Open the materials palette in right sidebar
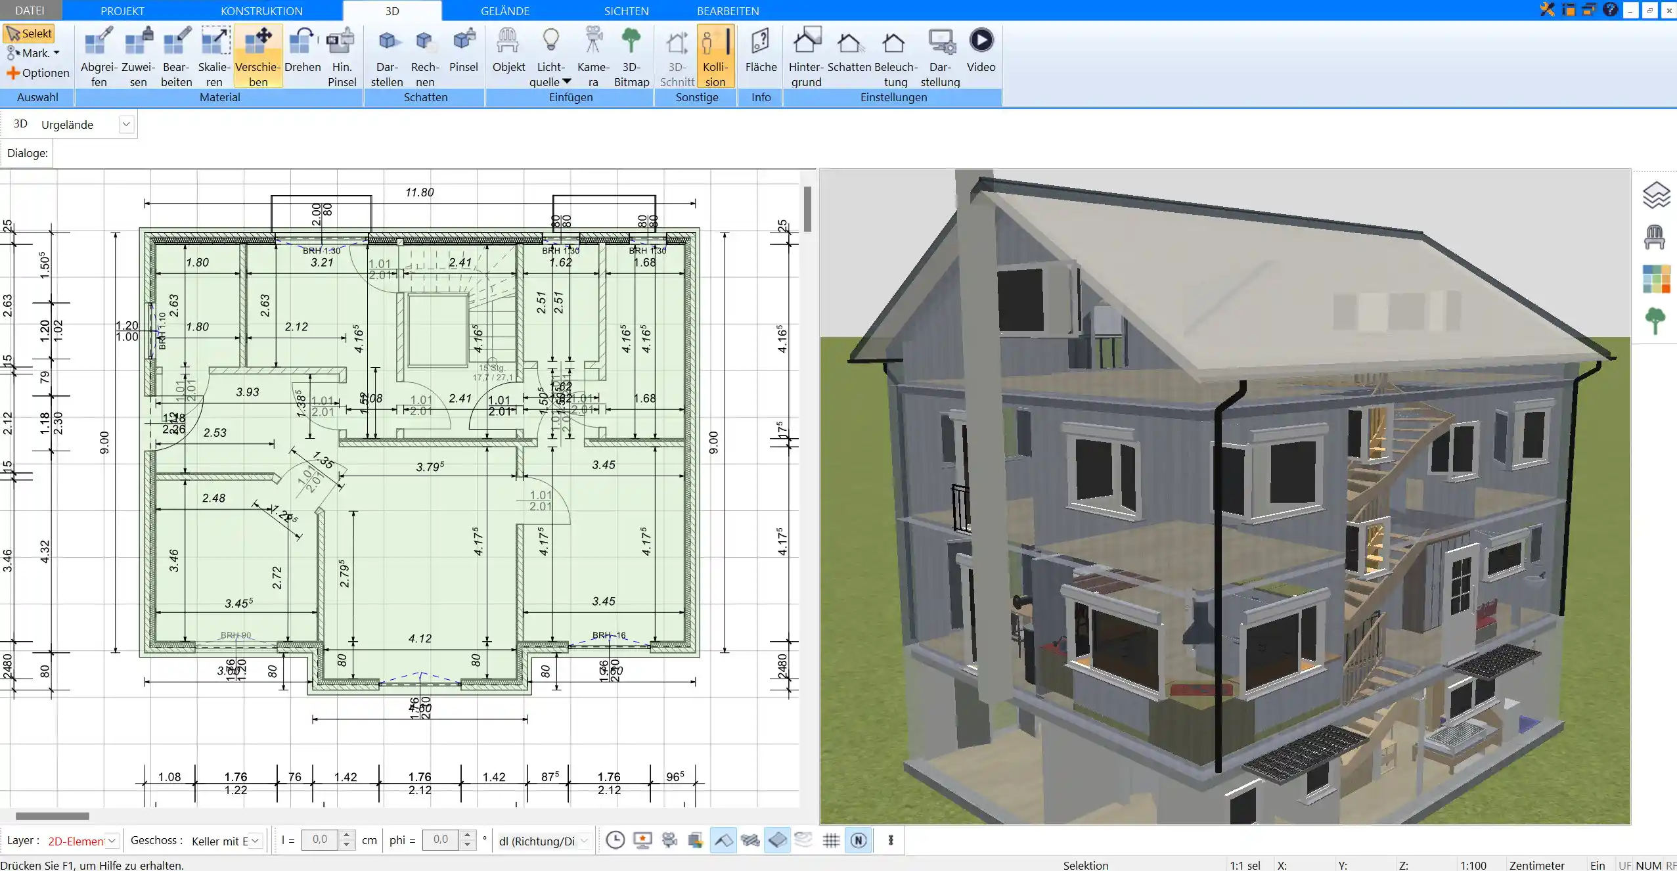This screenshot has height=871, width=1677. click(1656, 279)
